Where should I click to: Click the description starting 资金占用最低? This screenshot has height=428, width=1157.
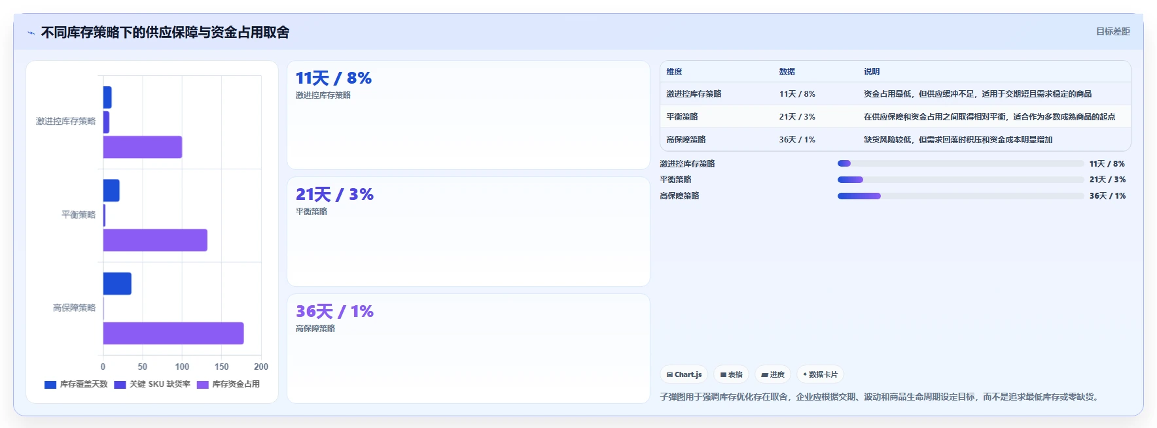[978, 94]
